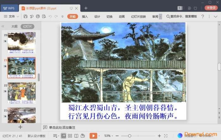Screen dimensions: 221x140
Task: Click the animation star under slide 22
Action: click(x=5, y=91)
